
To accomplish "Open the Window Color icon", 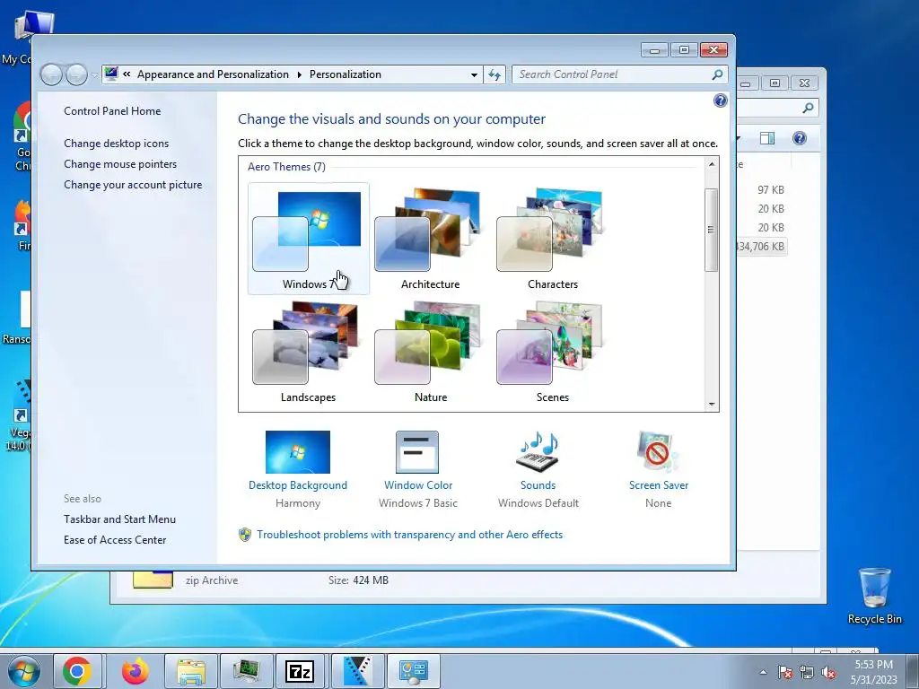I will pyautogui.click(x=417, y=452).
